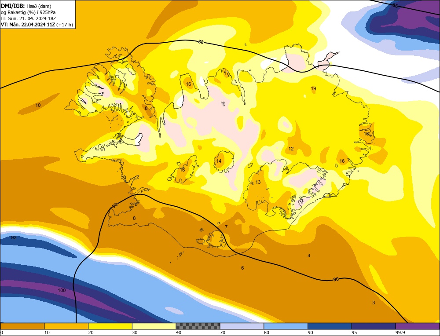Click the '3' humidity value over the sea
This screenshot has width=440, height=336.
(374, 303)
